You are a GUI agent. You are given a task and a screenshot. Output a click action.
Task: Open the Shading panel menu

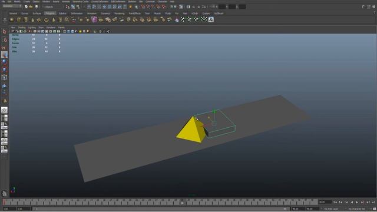click(x=22, y=28)
